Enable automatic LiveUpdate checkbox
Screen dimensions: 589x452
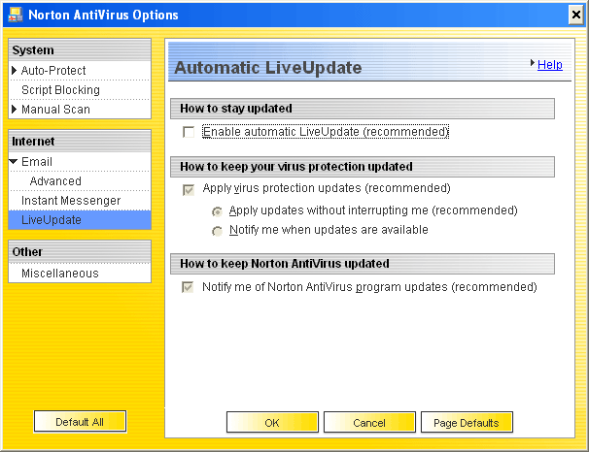[x=189, y=131]
